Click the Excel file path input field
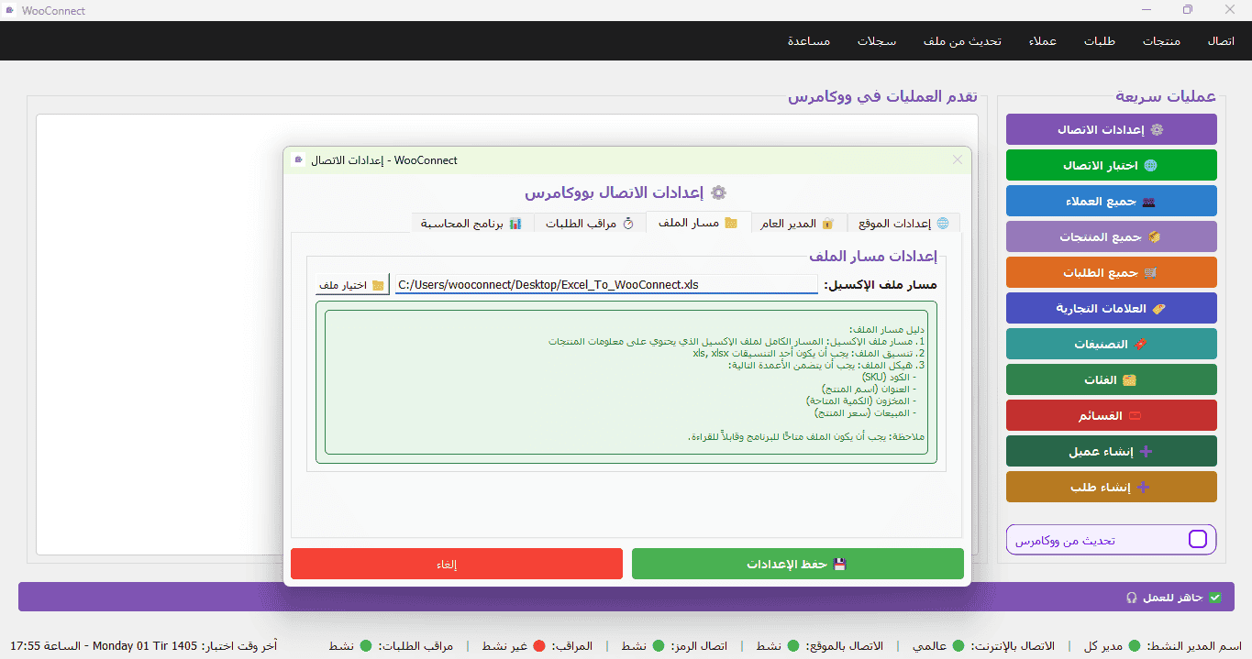 (x=606, y=285)
